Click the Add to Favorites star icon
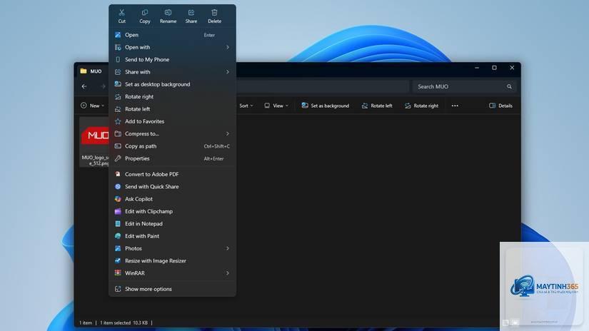This screenshot has height=331, width=589. pos(118,121)
